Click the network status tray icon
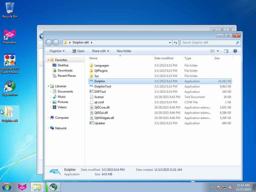This screenshot has height=192, width=256. tap(225, 187)
